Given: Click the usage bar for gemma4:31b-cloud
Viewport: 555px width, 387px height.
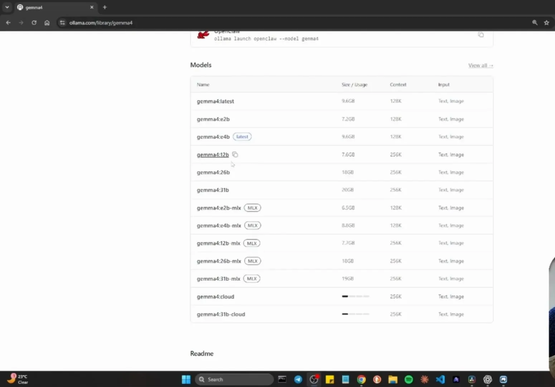Looking at the screenshot, I should click(355, 314).
